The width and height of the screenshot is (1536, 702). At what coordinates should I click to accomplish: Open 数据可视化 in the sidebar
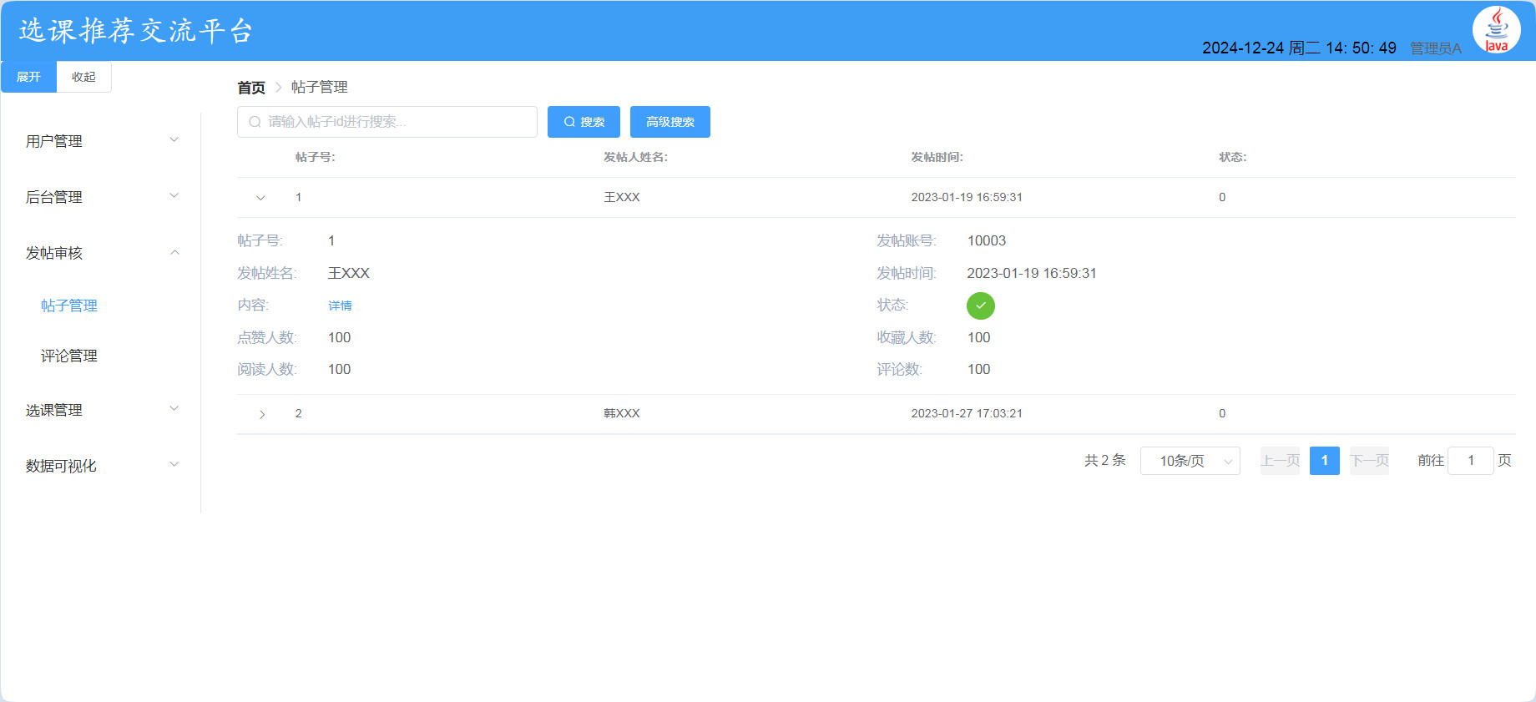[x=100, y=466]
